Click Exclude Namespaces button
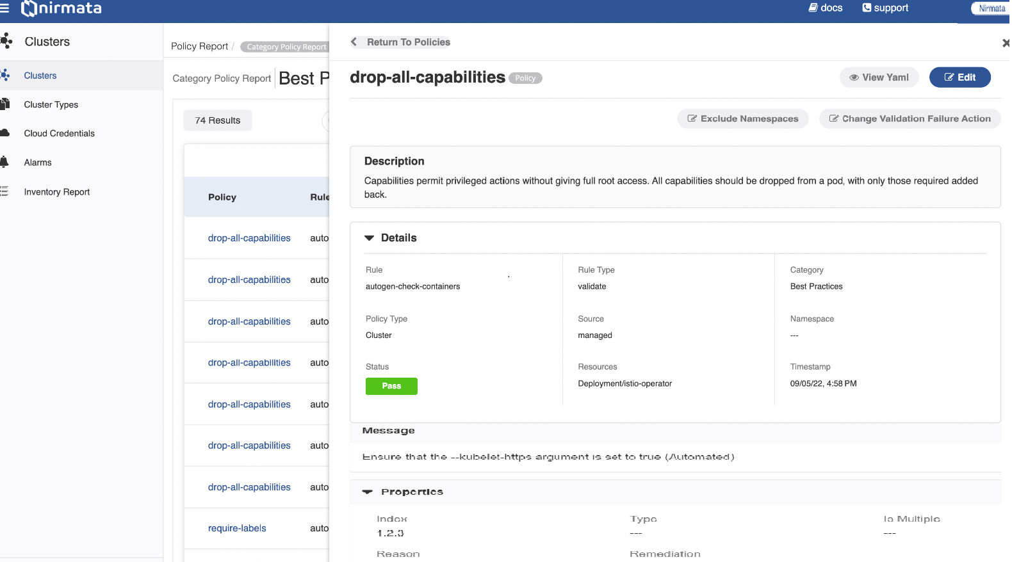This screenshot has width=1012, height=562. 743,118
